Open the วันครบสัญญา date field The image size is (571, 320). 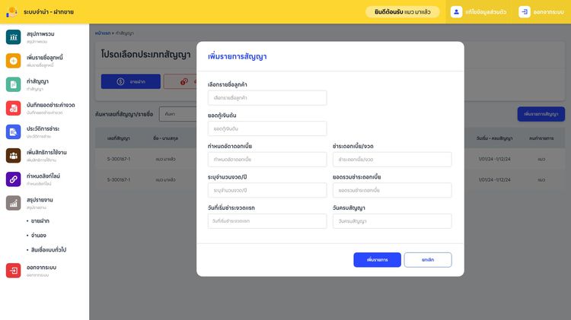coord(391,220)
